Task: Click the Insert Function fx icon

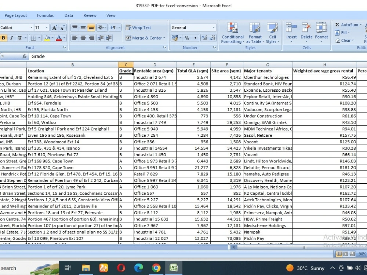Action: coord(24,56)
